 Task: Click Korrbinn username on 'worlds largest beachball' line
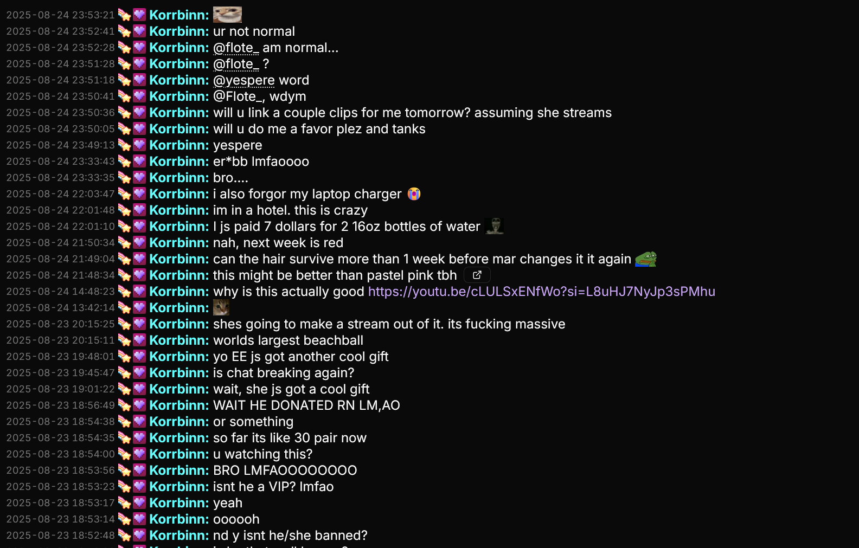click(x=179, y=340)
